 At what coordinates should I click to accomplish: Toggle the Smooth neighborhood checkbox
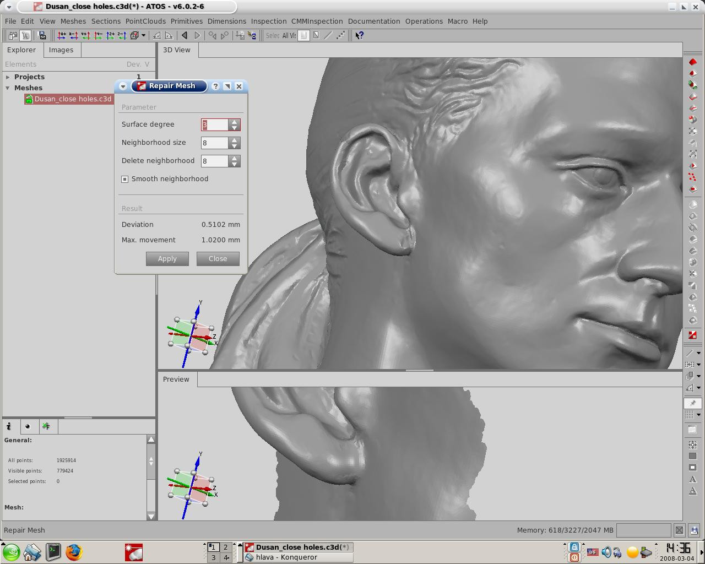point(125,179)
